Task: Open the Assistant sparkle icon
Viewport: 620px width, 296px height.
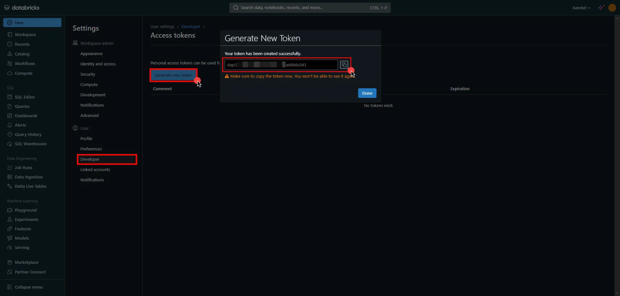Action: pos(601,8)
